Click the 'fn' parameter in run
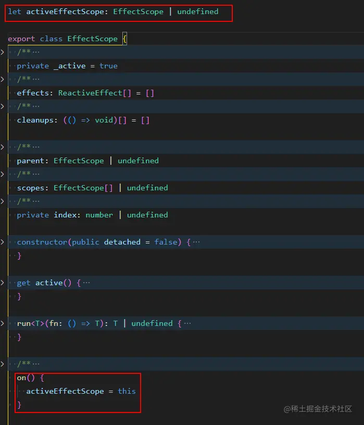Viewport: 364px width, 425px height. coord(54,323)
